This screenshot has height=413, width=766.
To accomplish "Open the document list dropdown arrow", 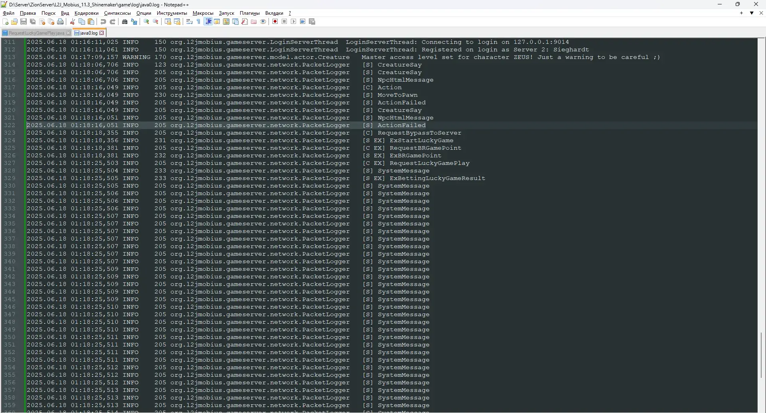I will coord(752,13).
